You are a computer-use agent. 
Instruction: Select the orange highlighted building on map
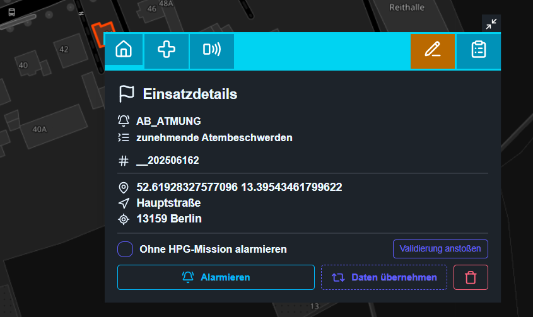101,30
